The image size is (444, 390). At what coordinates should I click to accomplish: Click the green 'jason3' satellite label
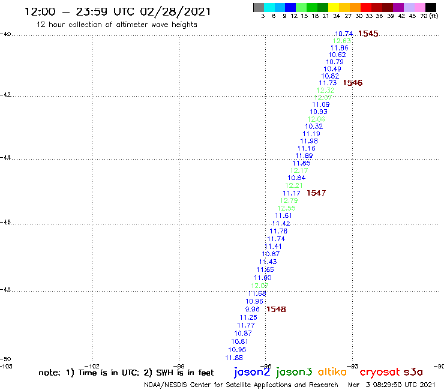tap(294, 372)
